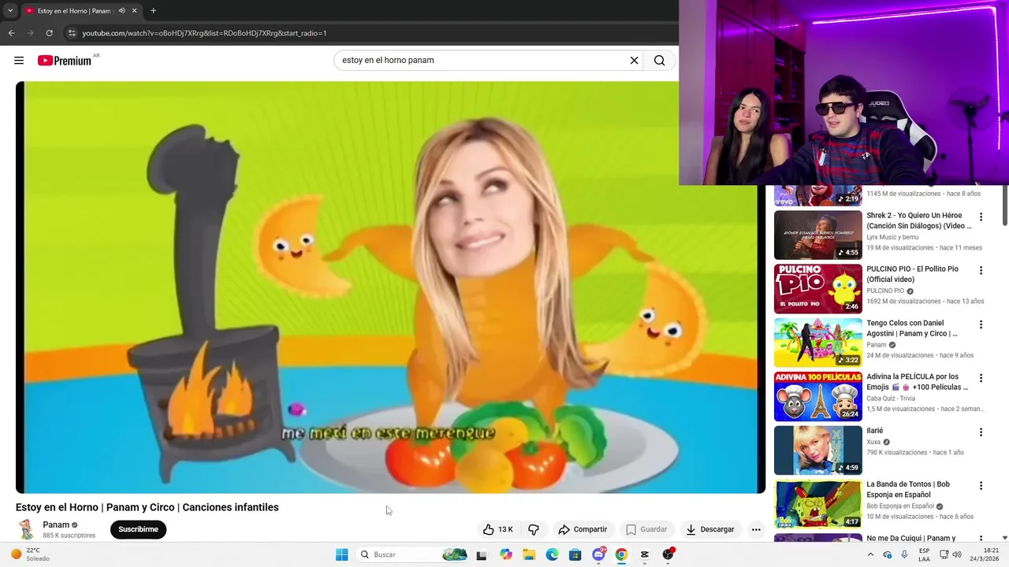The width and height of the screenshot is (1009, 567).
Task: Open Discord from the taskbar
Action: [598, 554]
